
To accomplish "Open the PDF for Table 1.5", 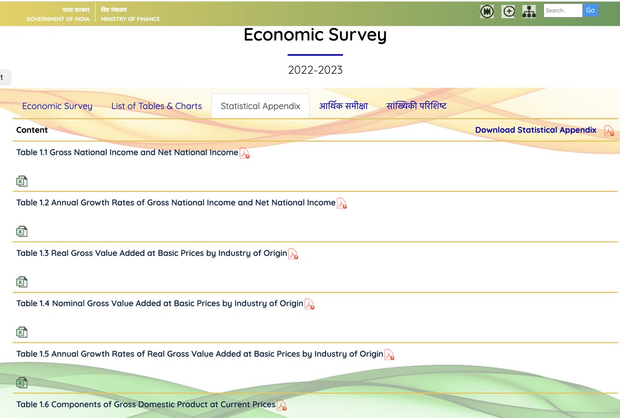I will (390, 355).
